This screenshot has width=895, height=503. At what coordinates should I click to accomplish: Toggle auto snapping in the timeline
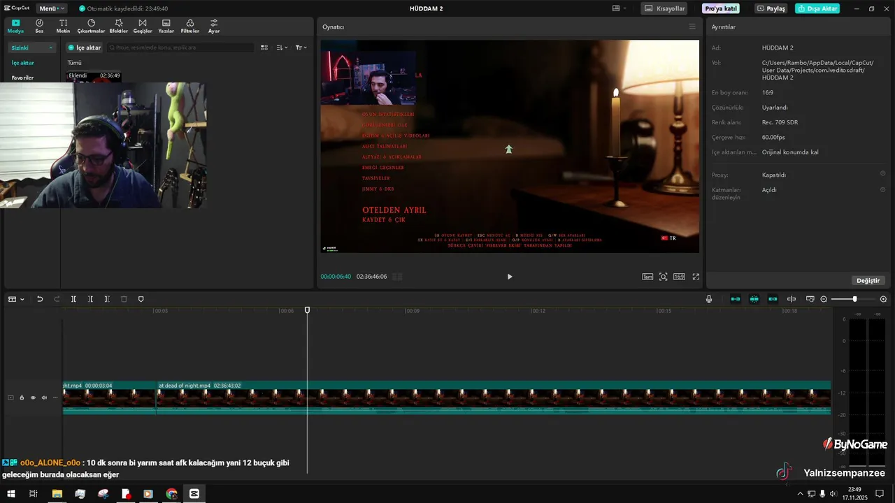(x=754, y=299)
